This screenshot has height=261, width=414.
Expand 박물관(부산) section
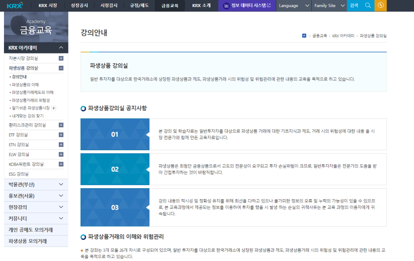36,185
